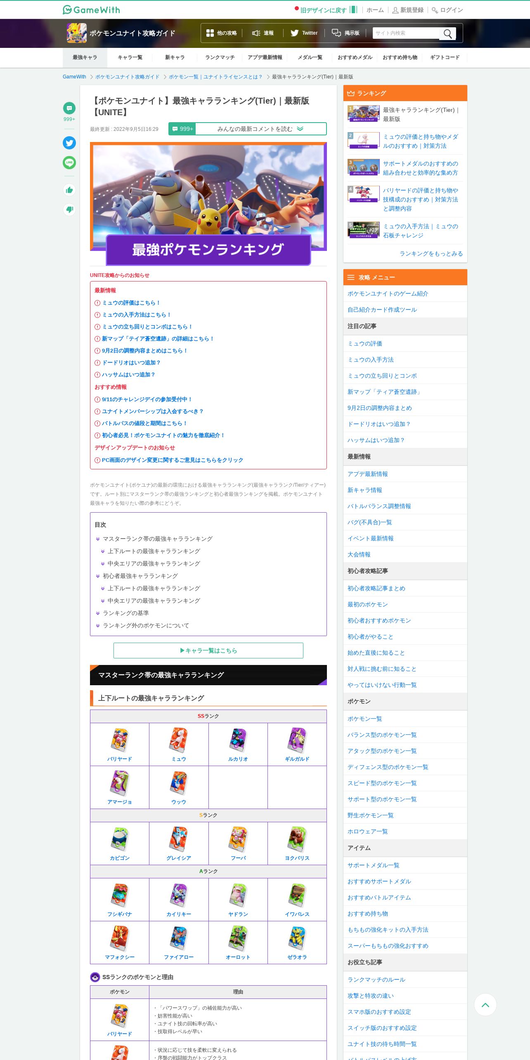This screenshot has height=1060, width=530.
Task: Select ウッウ icon in SS rank
Action: click(x=179, y=783)
